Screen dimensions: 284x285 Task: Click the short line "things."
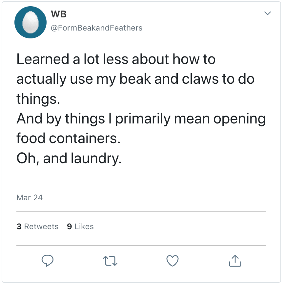[x=38, y=99]
